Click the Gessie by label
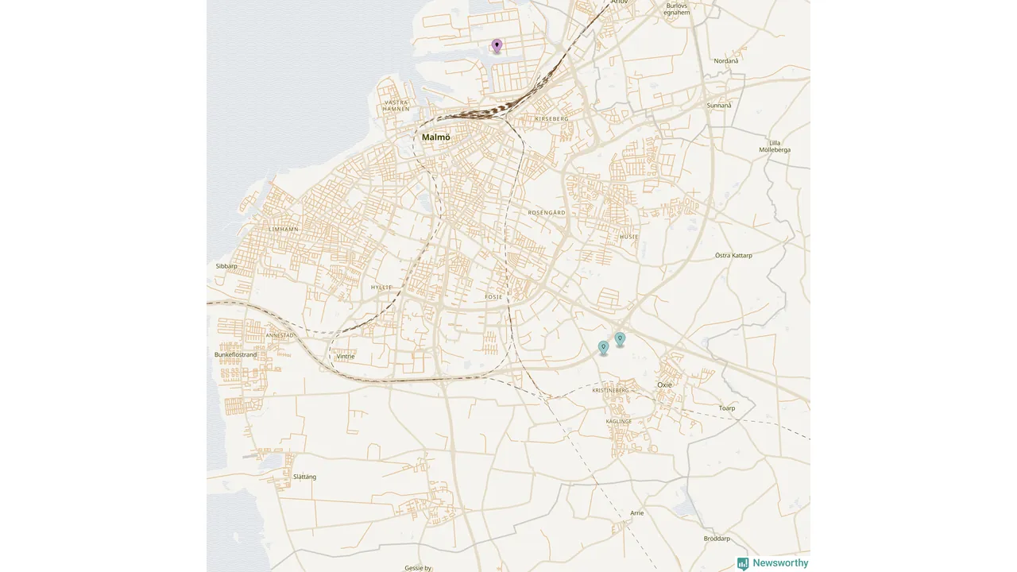The width and height of the screenshot is (1017, 572). coord(418,568)
